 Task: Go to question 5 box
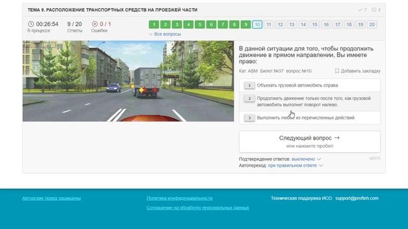tap(200, 24)
